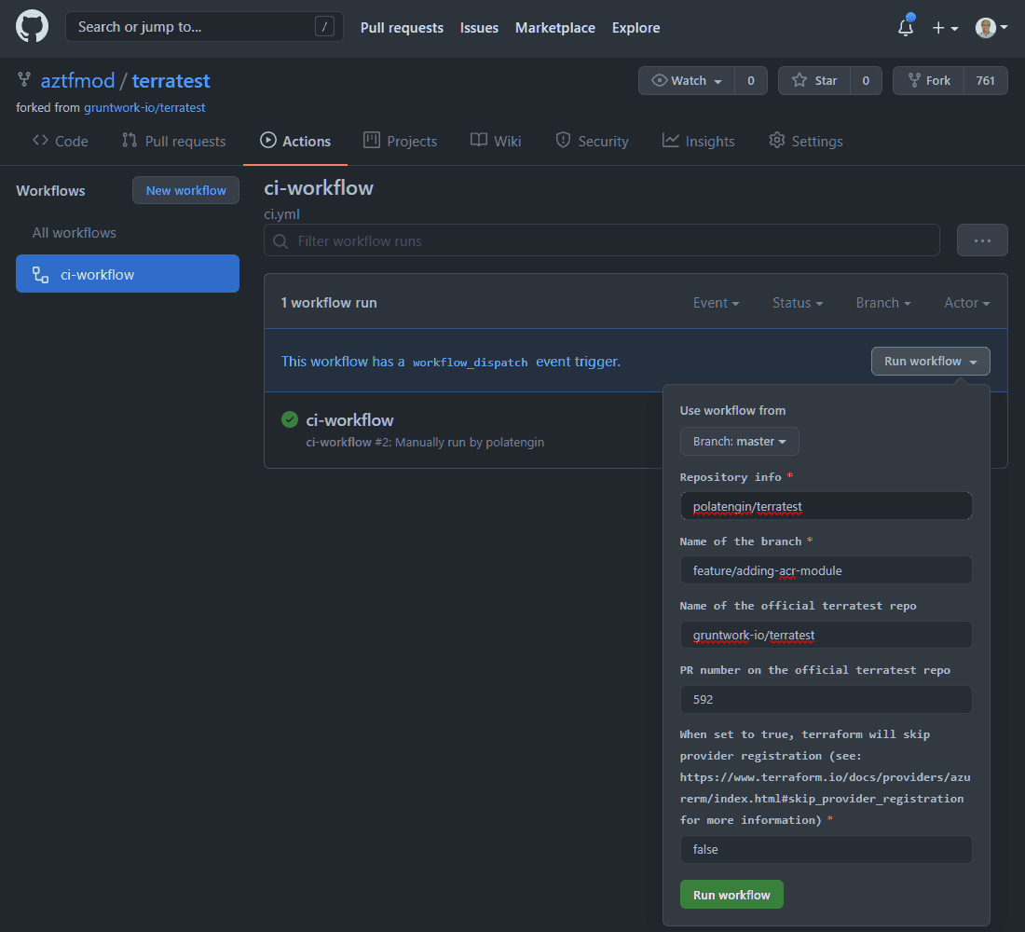The image size is (1025, 932).
Task: Open the gruntwork-io/terratest fork source link
Action: (144, 108)
